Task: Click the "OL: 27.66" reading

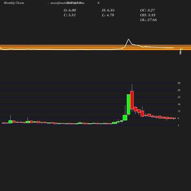Action: (148, 20)
